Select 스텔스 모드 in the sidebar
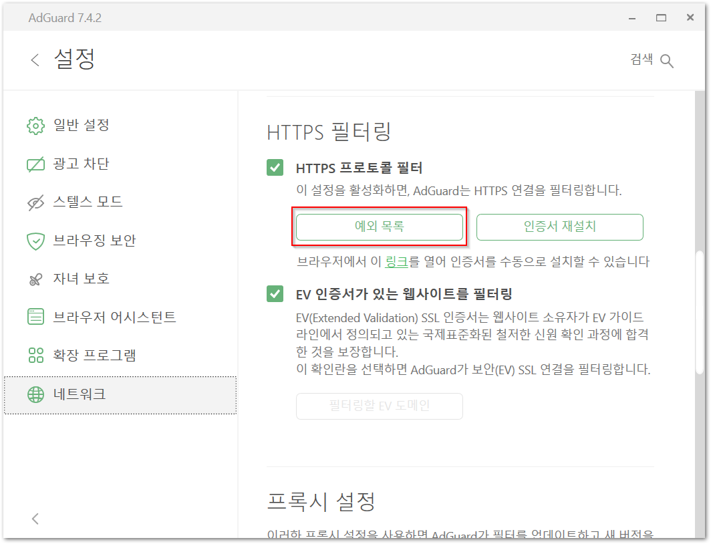711x544 pixels. (x=120, y=202)
